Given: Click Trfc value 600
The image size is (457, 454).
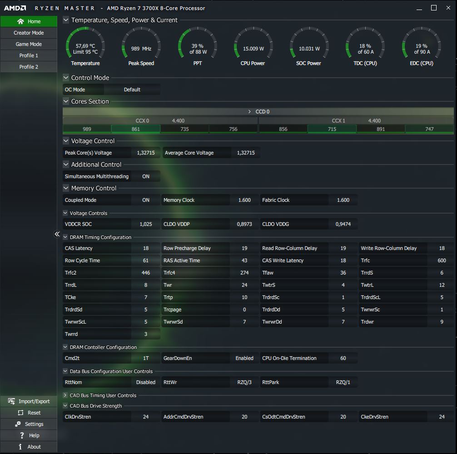Looking at the screenshot, I should click(442, 260).
